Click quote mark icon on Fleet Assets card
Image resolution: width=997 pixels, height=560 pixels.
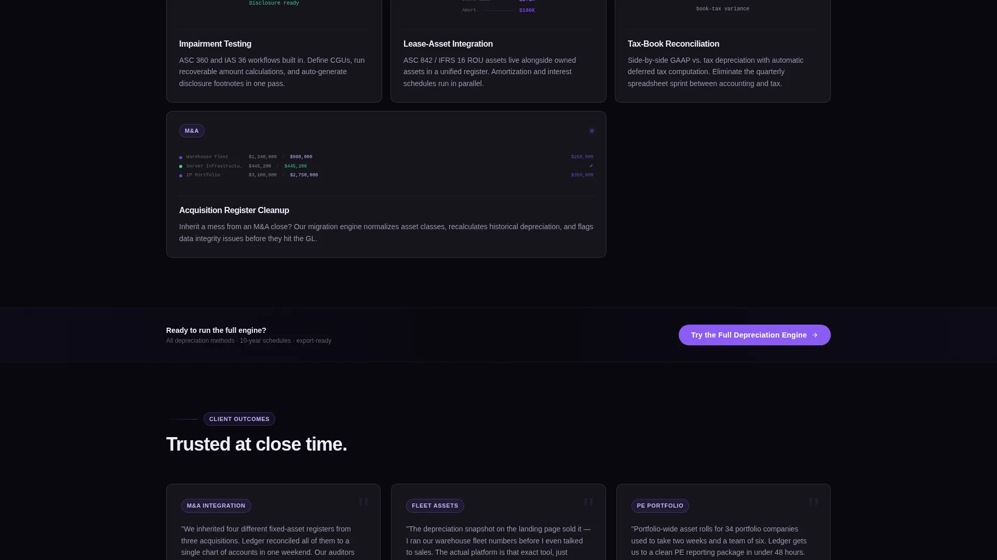[x=588, y=502]
